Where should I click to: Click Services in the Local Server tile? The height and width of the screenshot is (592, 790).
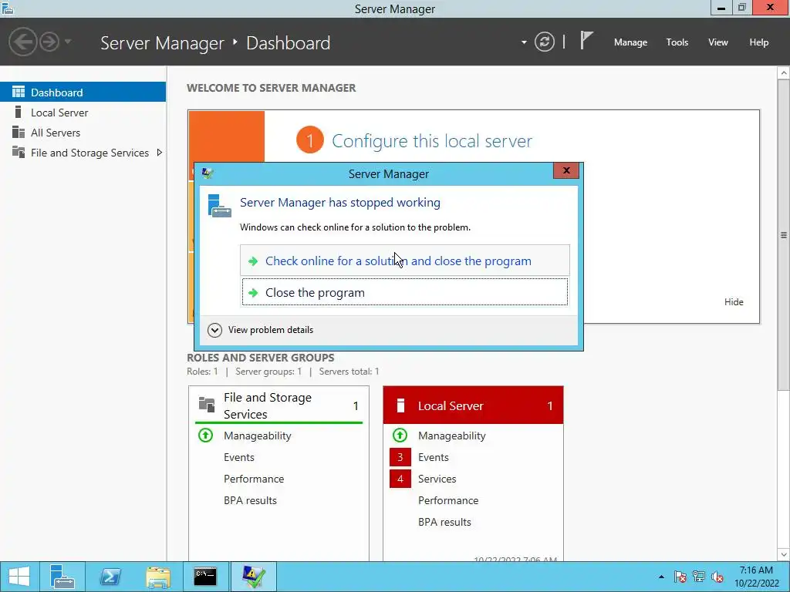(437, 479)
